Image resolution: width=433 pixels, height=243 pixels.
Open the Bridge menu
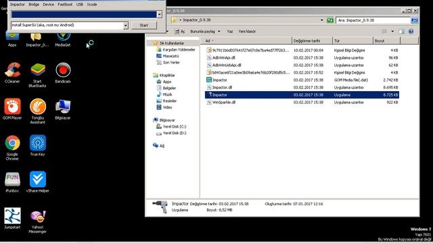(x=34, y=5)
